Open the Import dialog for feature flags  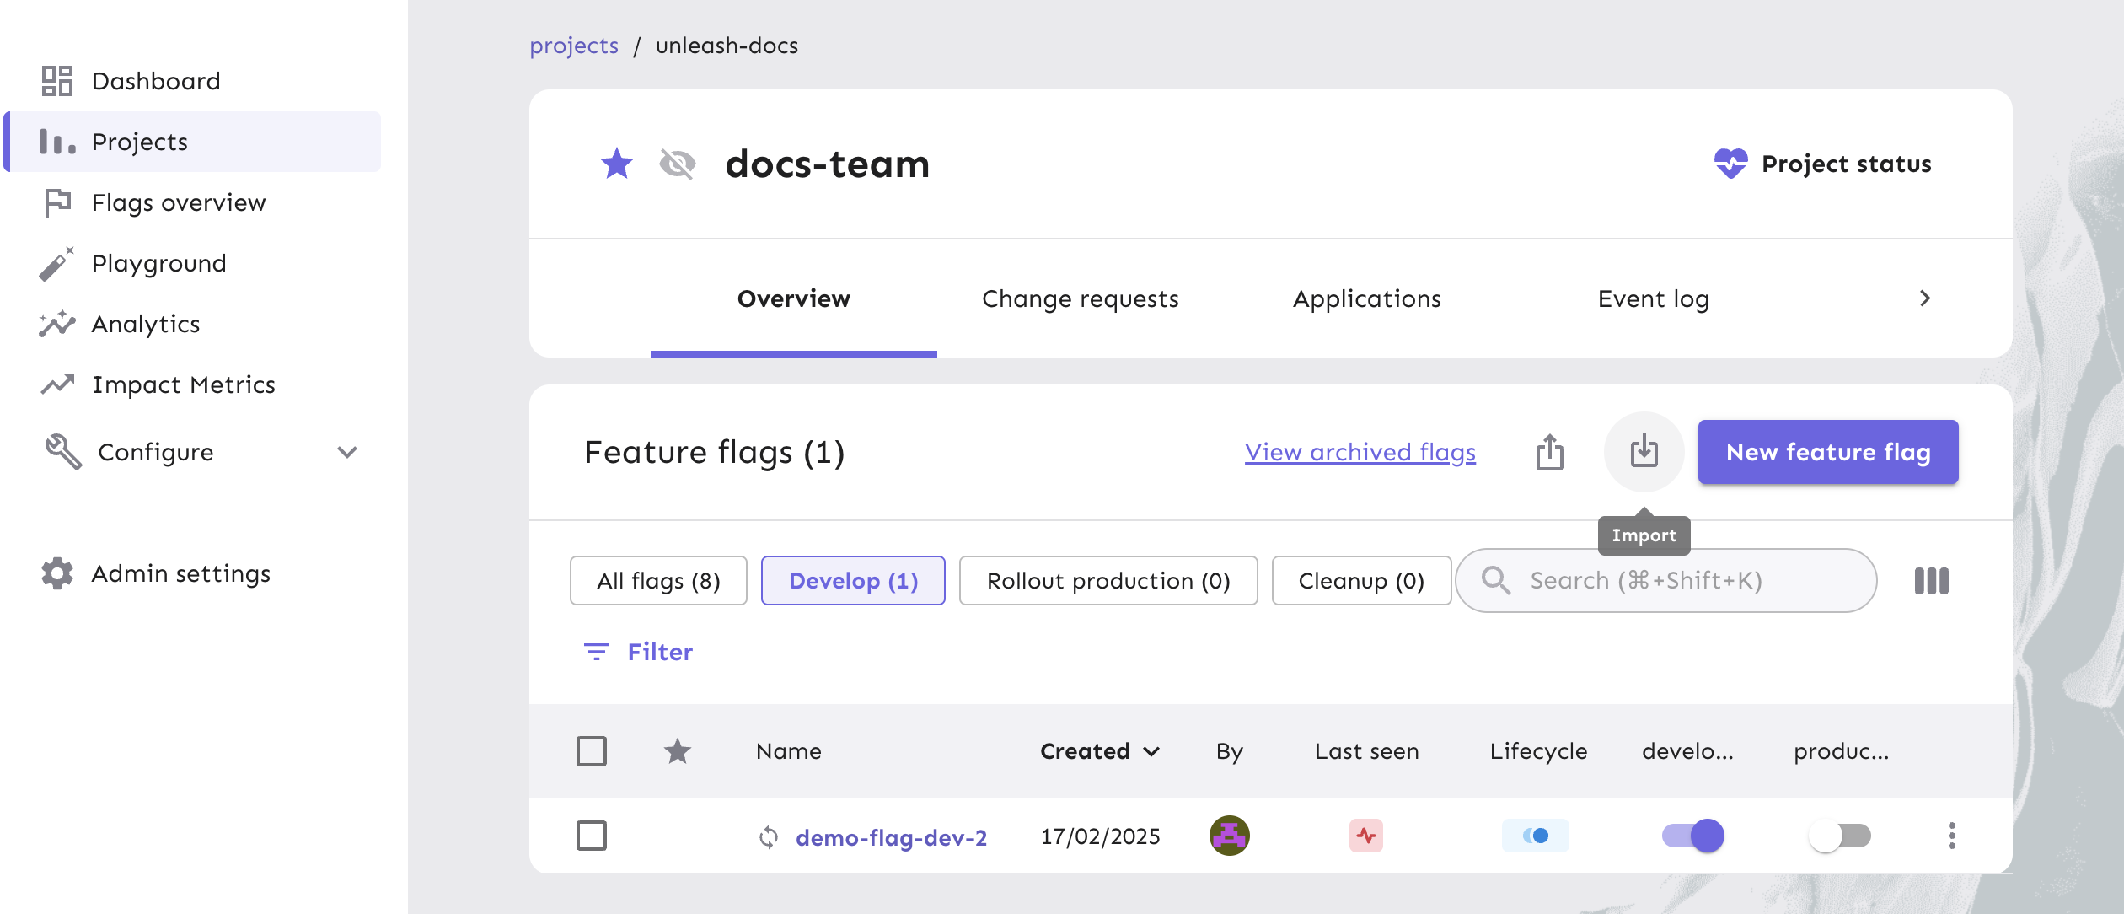click(x=1642, y=452)
